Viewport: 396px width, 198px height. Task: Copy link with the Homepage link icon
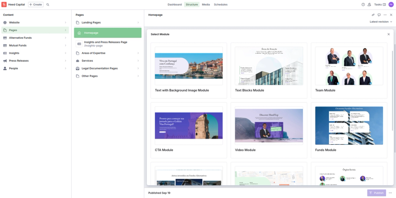373,15
